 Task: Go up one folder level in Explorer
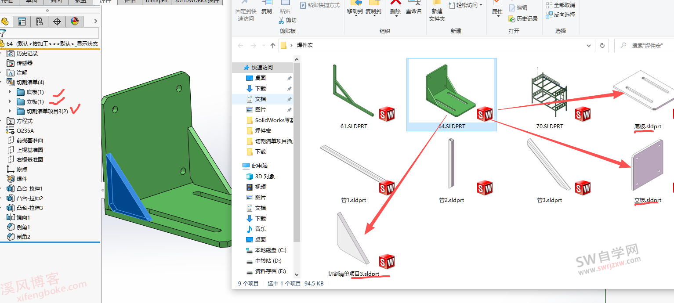pyautogui.click(x=273, y=46)
